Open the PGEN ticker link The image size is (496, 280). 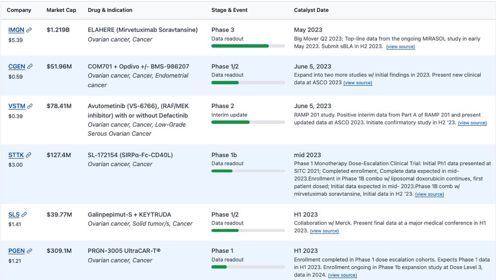pos(16,251)
